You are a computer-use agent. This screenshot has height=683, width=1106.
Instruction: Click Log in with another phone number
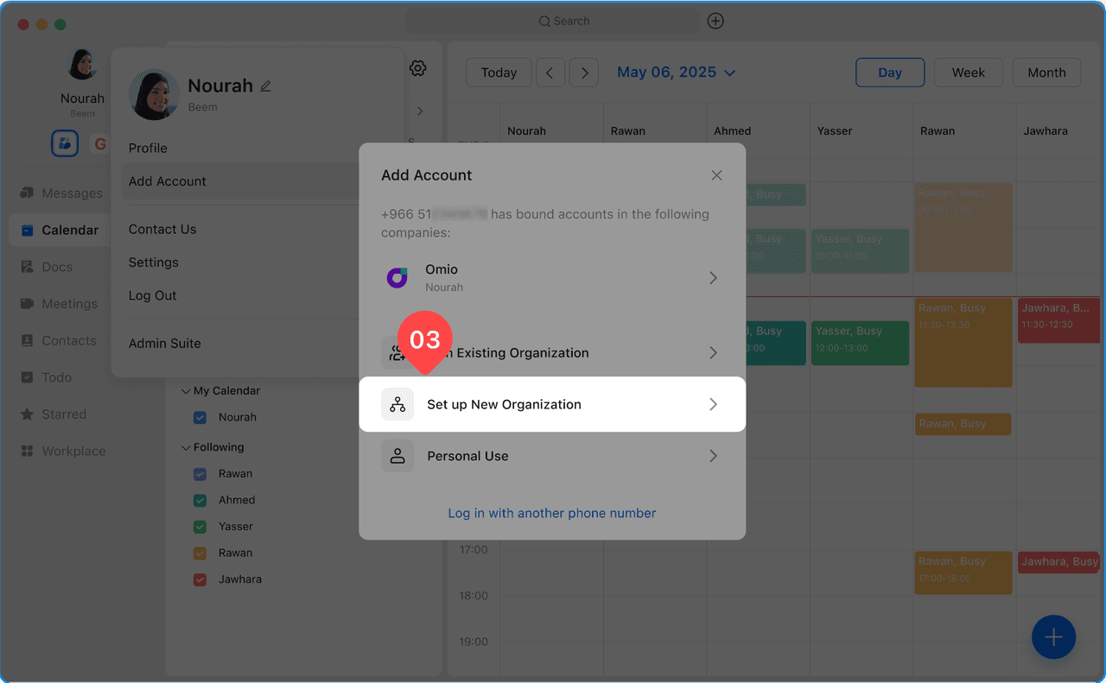click(551, 513)
